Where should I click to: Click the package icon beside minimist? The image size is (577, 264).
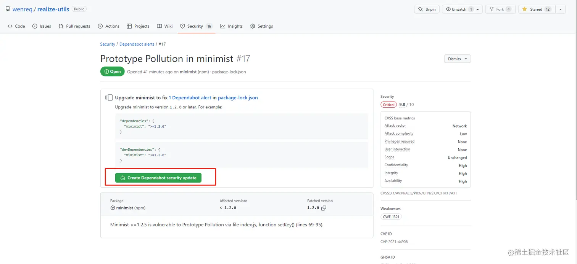113,208
